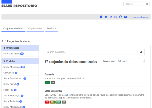Image resolution: width=152 pixels, height=108 pixels.
Task: Click the Search datasets input field
Action: [91, 52]
